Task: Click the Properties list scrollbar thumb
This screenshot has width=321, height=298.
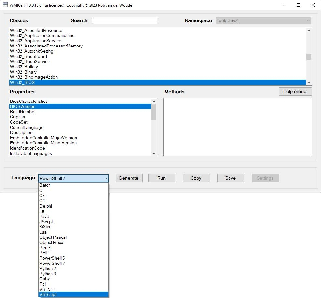Action: (x=154, y=112)
